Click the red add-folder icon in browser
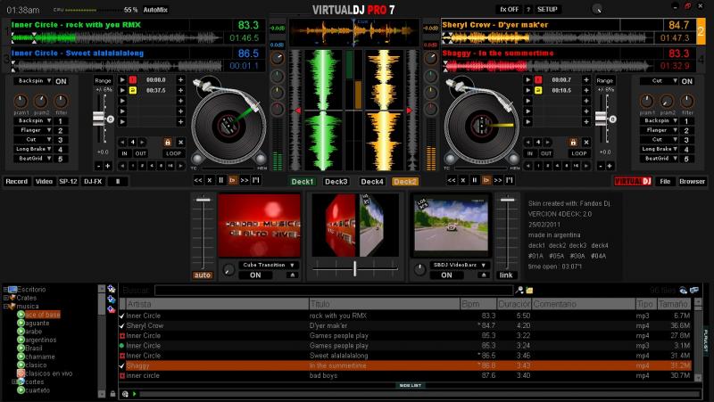Viewport: 714px width, 402px height. click(x=111, y=309)
